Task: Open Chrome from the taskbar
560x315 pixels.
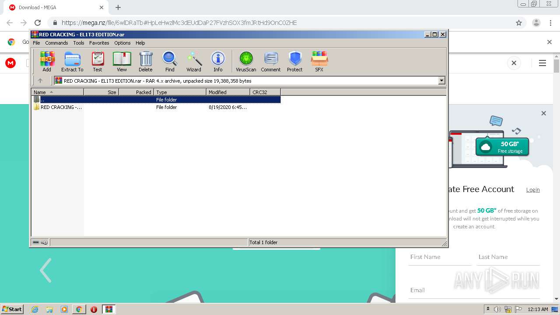Action: tap(79, 309)
